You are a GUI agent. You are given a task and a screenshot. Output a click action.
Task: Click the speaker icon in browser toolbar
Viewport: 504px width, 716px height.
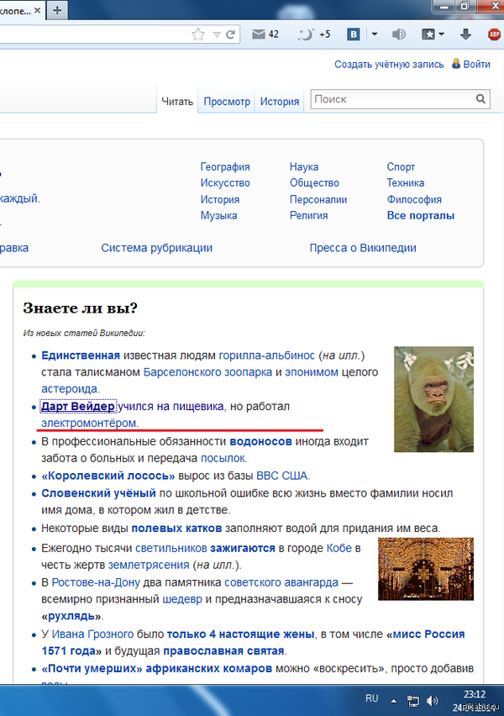(x=398, y=34)
